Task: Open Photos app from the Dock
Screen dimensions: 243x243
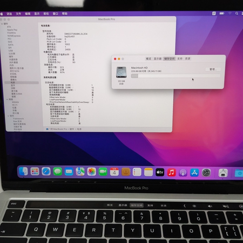Action: pos(92,172)
